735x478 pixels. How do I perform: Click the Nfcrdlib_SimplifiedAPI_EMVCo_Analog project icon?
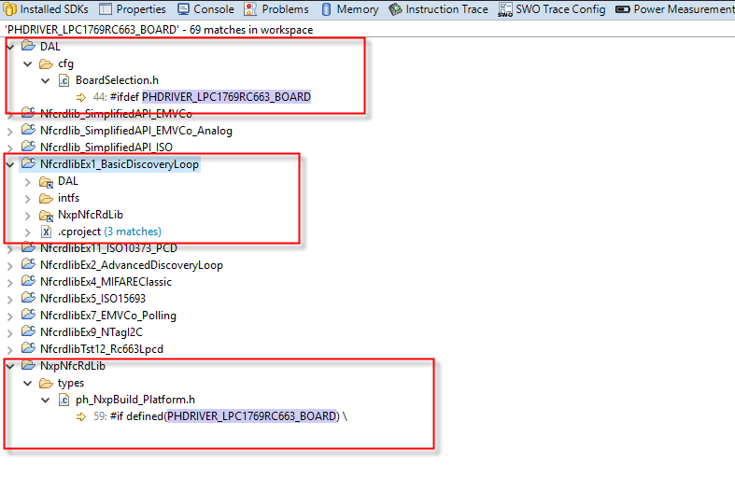pyautogui.click(x=28, y=130)
